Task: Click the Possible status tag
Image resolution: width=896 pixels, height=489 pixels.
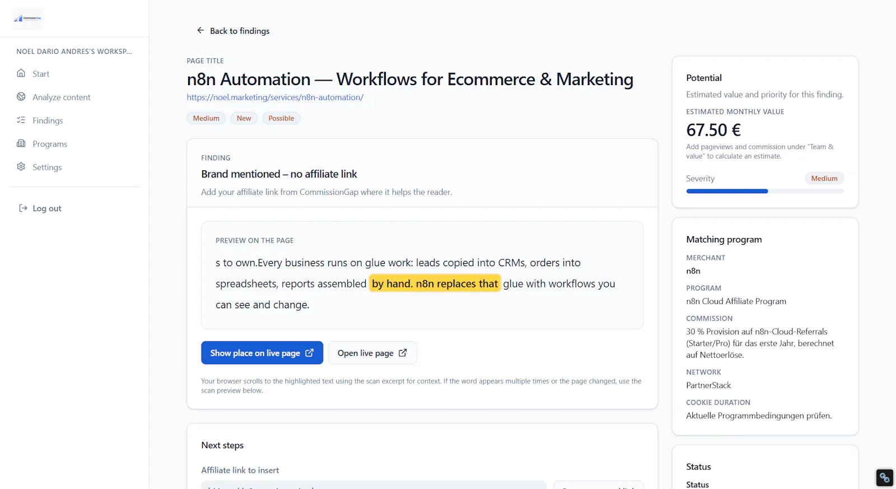Action: pos(281,118)
